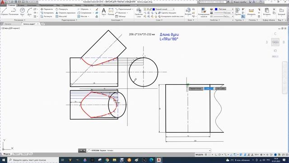Open command line history dropdown arrow

point(210,150)
